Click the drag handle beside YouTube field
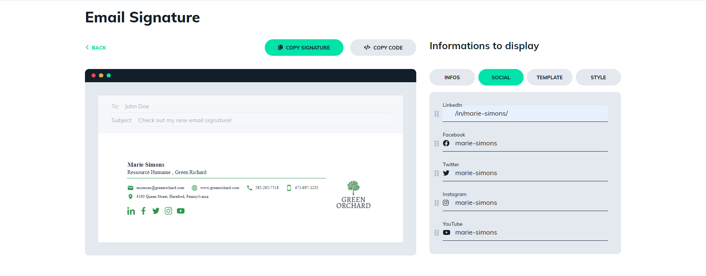The width and height of the screenshot is (706, 276). point(436,233)
